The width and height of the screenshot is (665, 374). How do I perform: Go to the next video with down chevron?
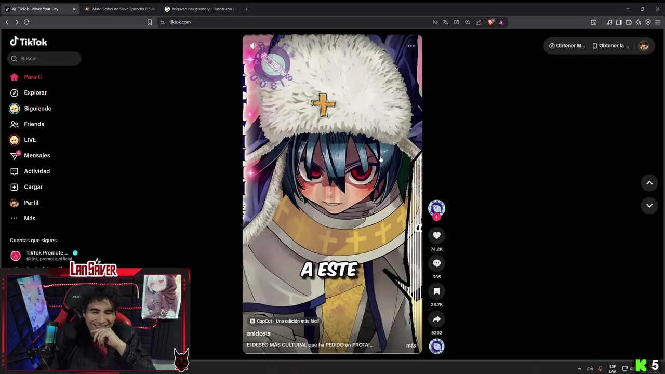pos(649,206)
